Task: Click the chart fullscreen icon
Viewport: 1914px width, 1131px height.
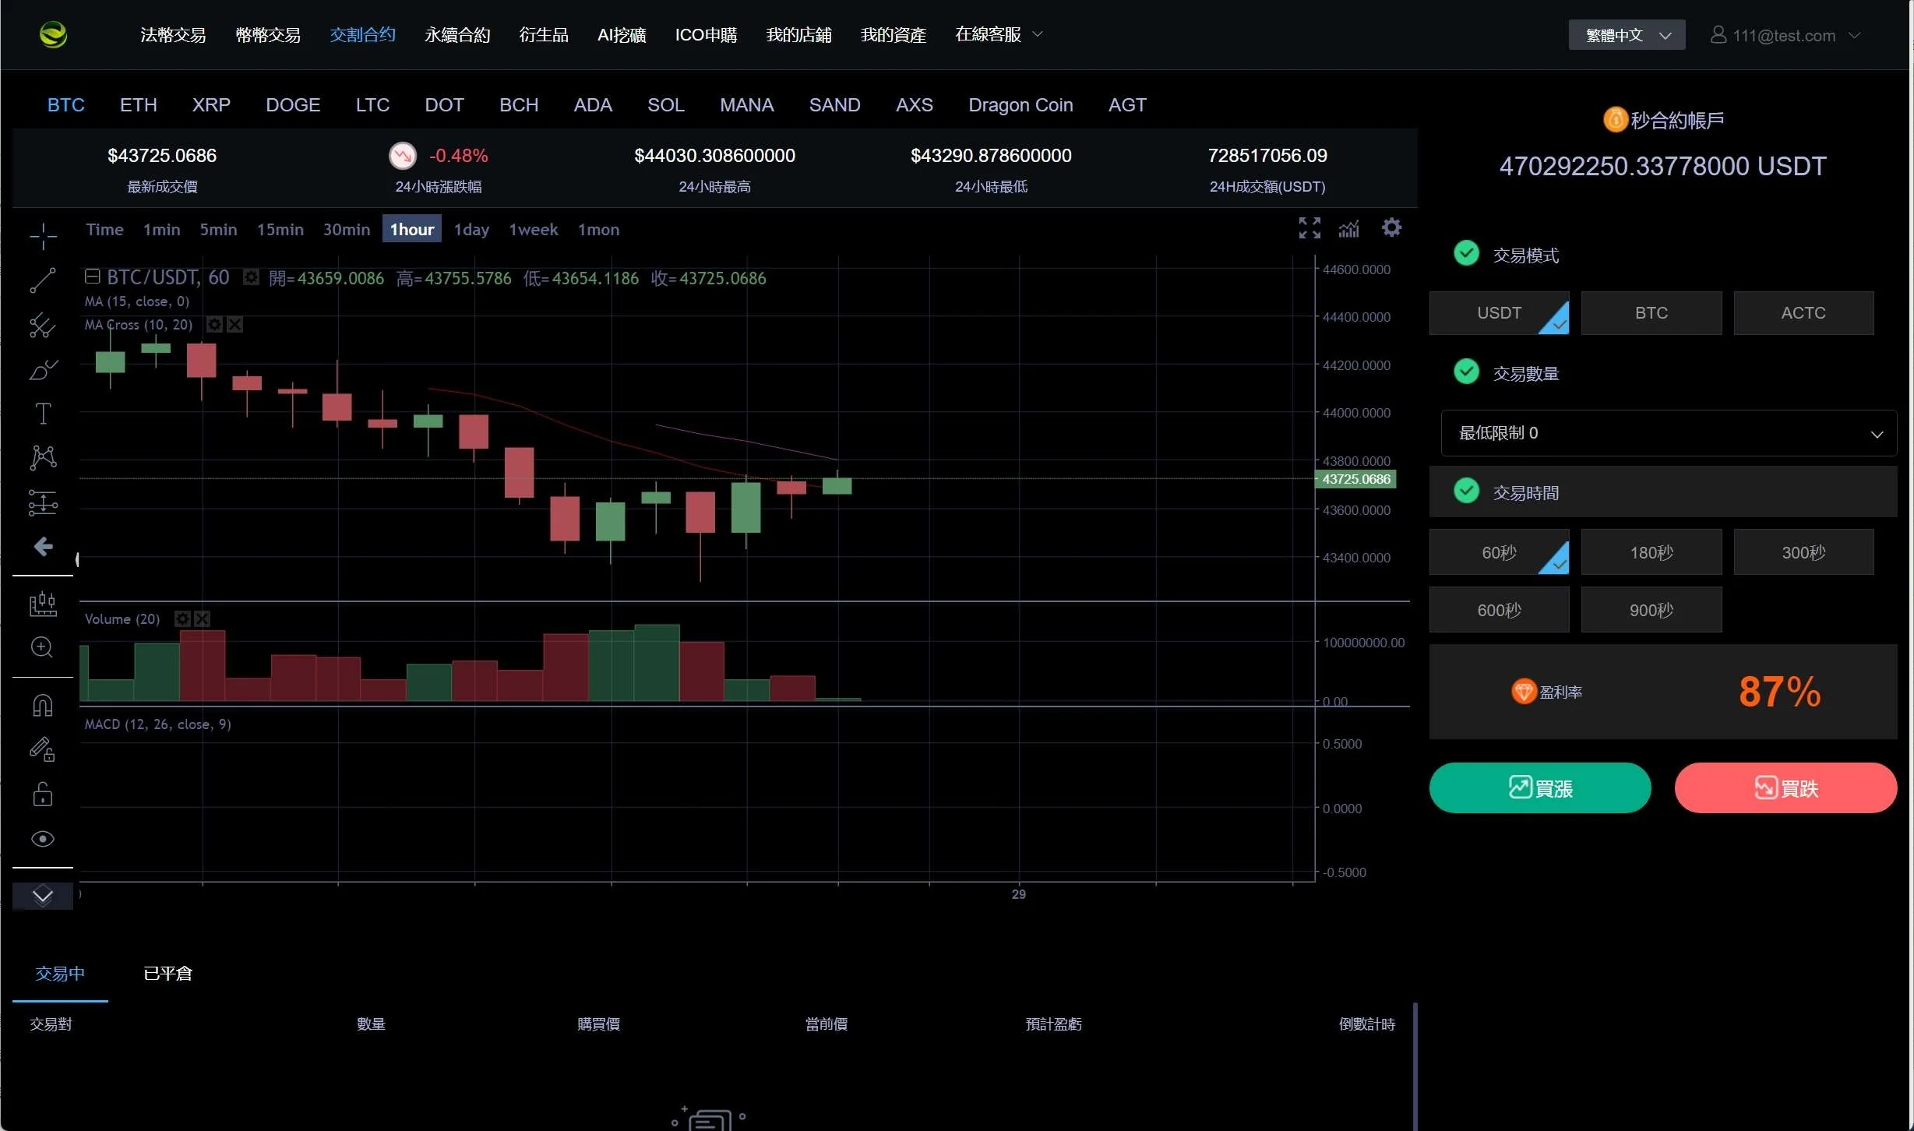Action: [x=1309, y=227]
